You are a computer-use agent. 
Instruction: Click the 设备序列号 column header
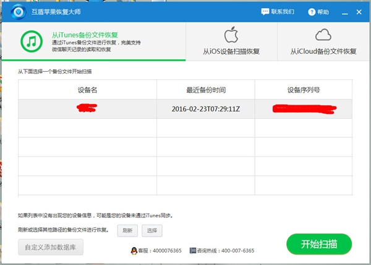(303, 90)
